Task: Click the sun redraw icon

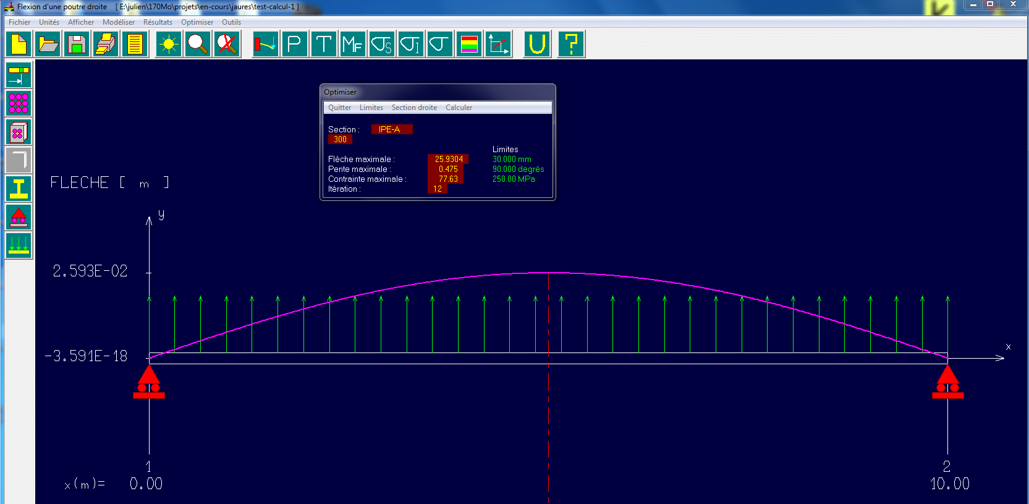Action: click(169, 45)
